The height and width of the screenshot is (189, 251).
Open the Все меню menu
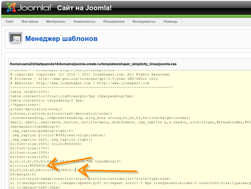click(x=30, y=21)
